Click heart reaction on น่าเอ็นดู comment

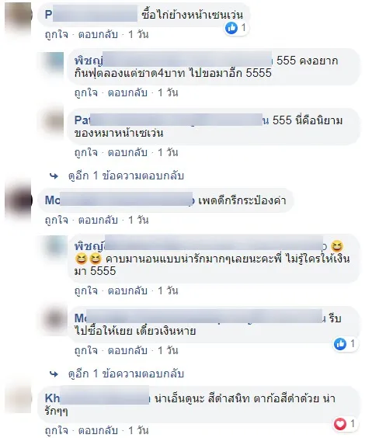coord(340,424)
